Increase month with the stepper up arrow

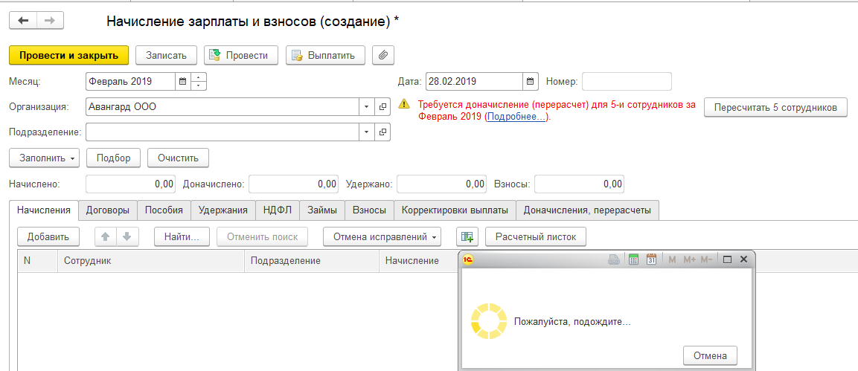tap(199, 77)
